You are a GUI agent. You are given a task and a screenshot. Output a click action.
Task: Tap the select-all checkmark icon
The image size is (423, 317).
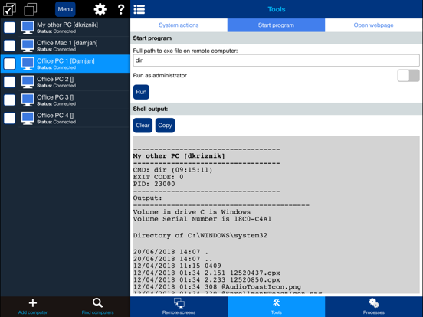point(9,9)
